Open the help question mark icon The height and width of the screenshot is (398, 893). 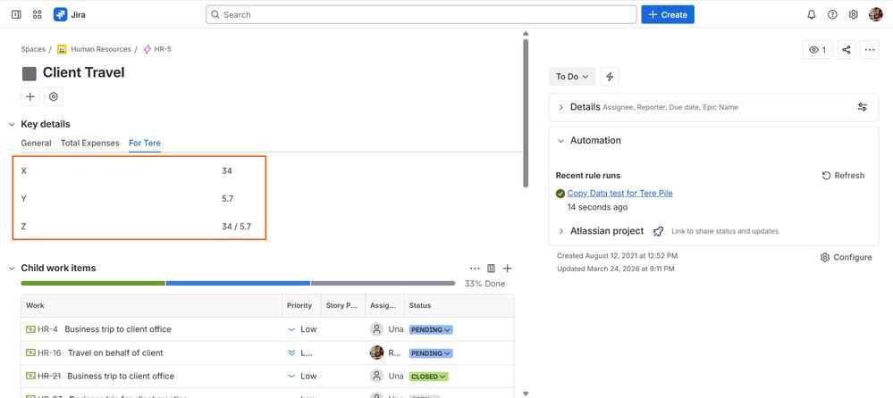click(x=832, y=15)
